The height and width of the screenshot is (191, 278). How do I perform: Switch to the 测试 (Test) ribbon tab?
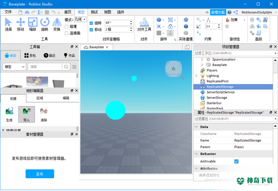point(94,12)
